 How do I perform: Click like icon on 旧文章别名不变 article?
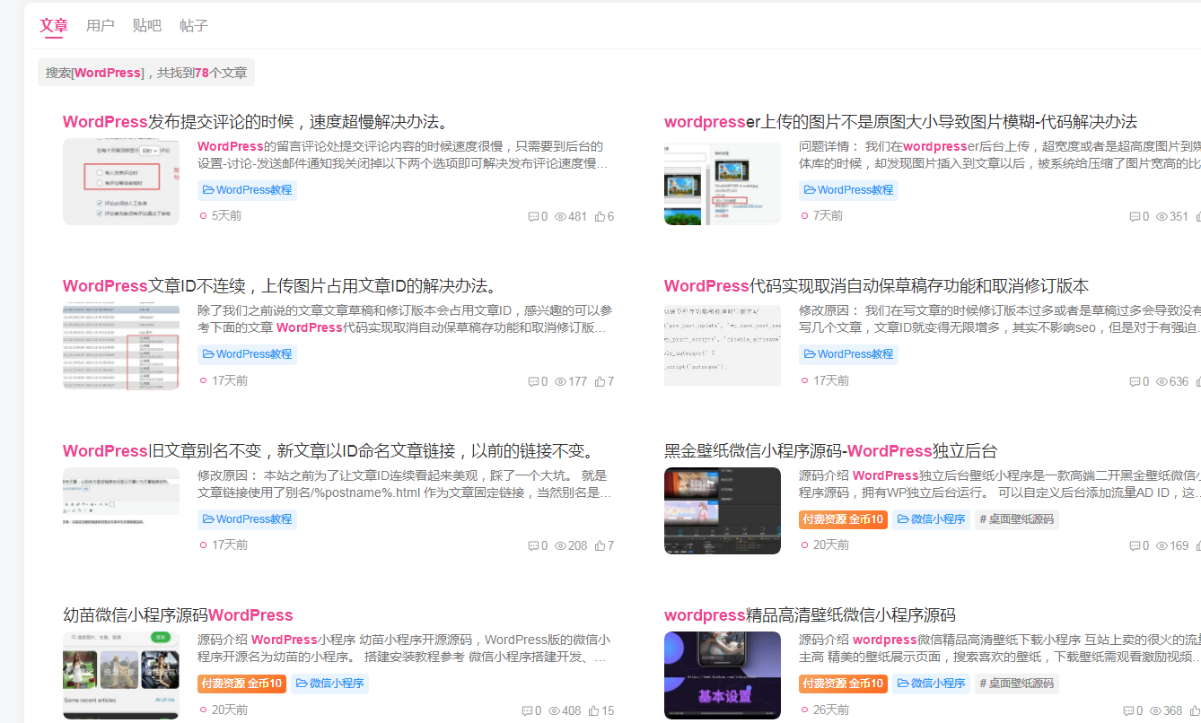tap(600, 544)
